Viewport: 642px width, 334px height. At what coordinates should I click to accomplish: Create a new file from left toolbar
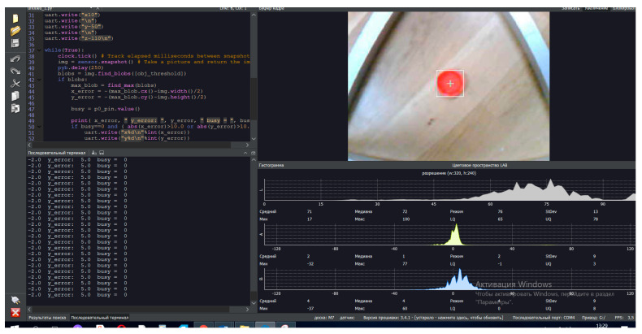tap(15, 19)
